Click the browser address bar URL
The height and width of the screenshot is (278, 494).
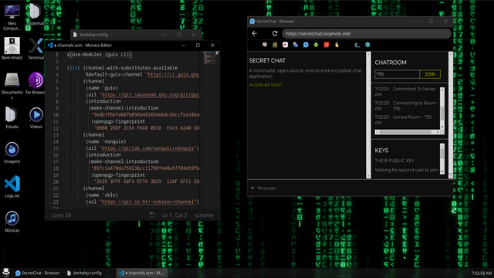pyautogui.click(x=366, y=33)
